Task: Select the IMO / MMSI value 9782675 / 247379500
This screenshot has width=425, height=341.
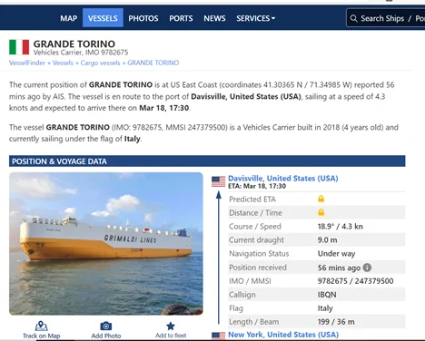Action: 355,281
